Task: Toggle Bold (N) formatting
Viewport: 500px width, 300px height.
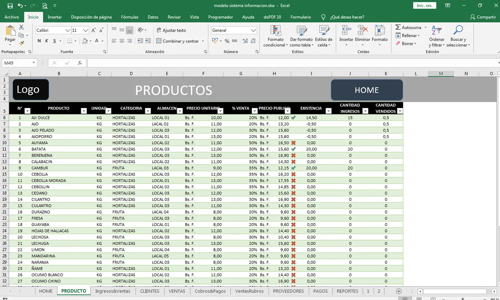Action: pyautogui.click(x=39, y=41)
